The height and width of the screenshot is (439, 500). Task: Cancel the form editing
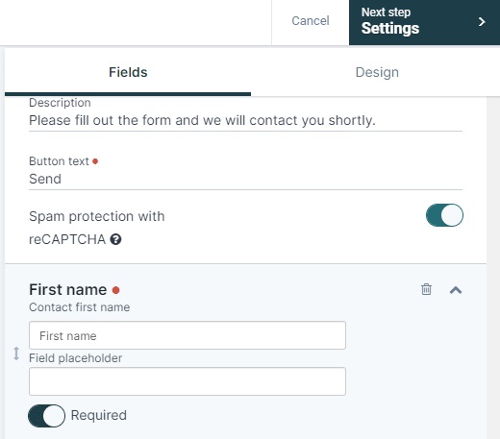coord(311,21)
